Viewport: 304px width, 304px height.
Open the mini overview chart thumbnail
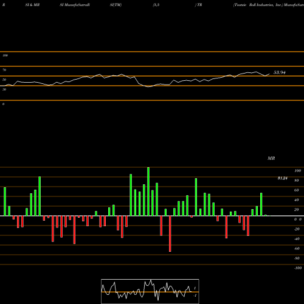[x=150, y=291]
